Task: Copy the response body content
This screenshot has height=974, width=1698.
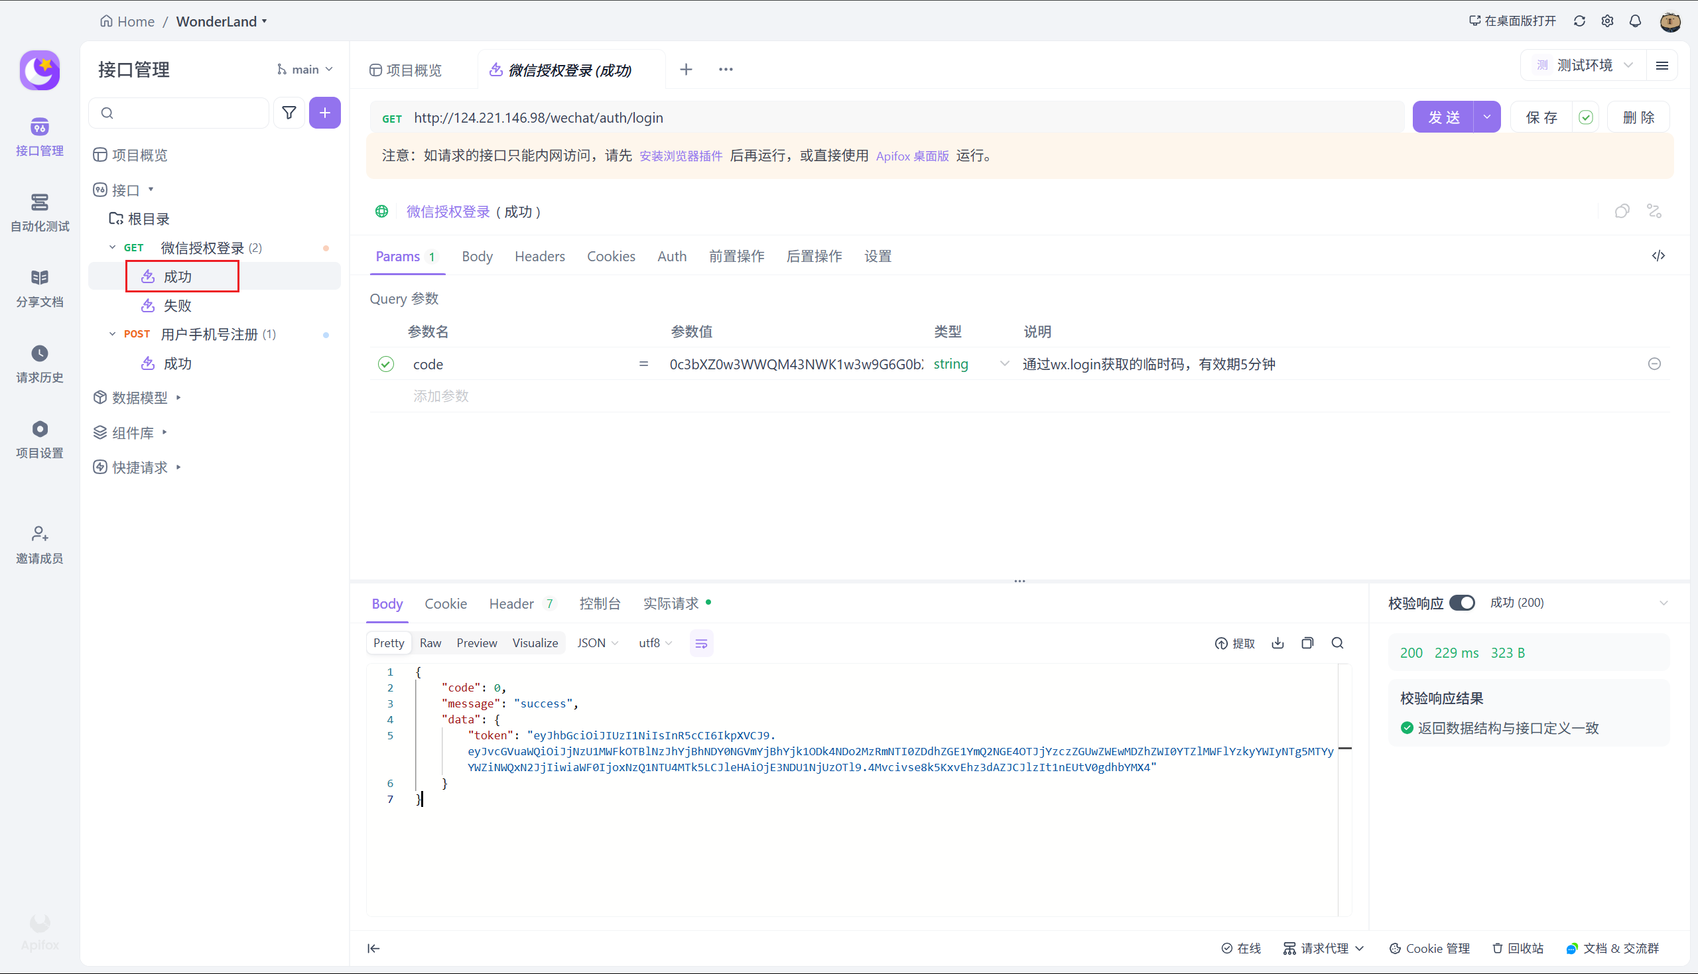Action: [x=1307, y=643]
